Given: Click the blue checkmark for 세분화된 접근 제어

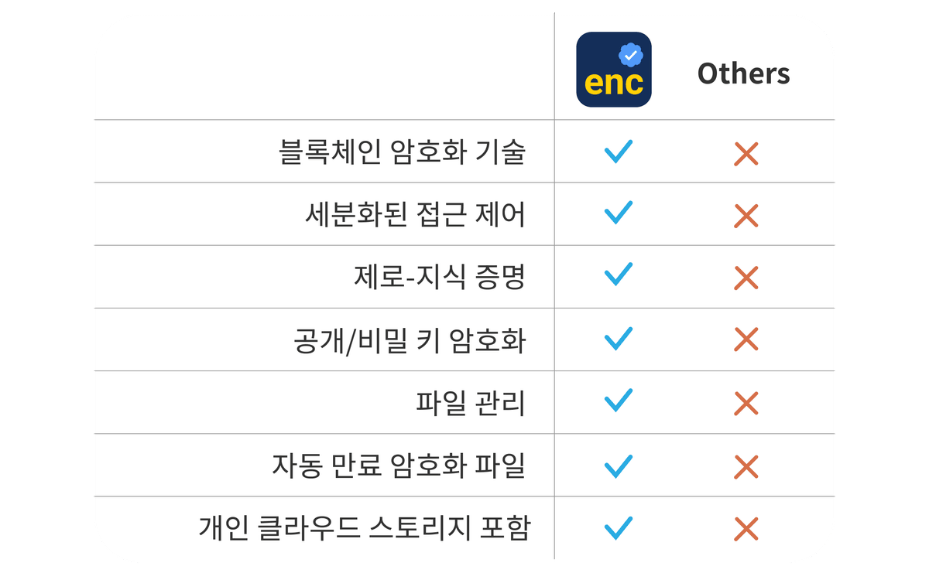Looking at the screenshot, I should coord(618,213).
